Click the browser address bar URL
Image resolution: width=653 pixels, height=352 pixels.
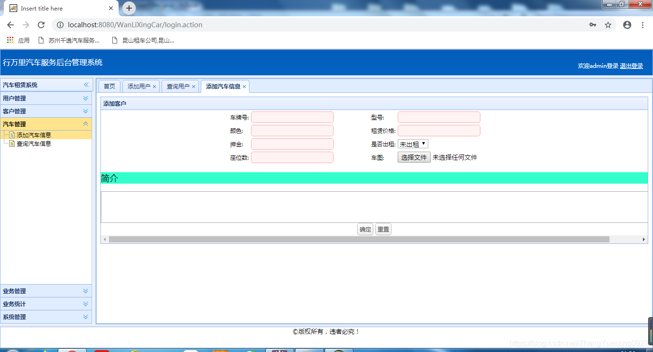coord(135,25)
